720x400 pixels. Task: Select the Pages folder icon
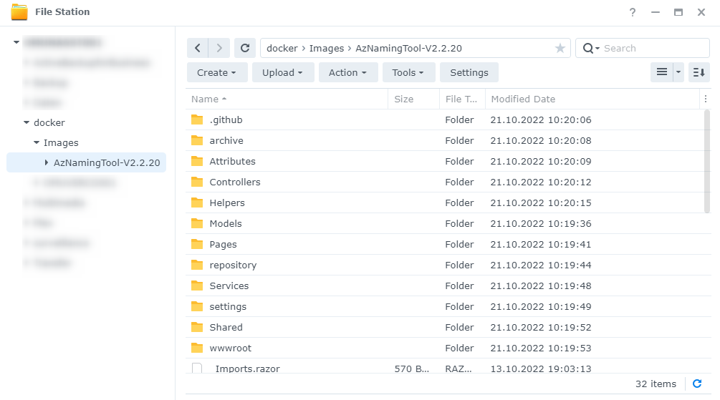click(197, 244)
